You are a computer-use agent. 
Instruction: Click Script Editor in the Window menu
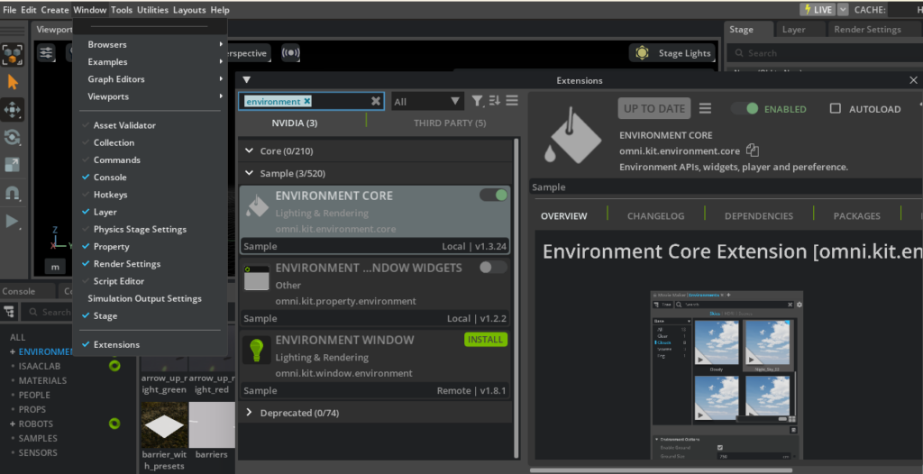click(118, 281)
